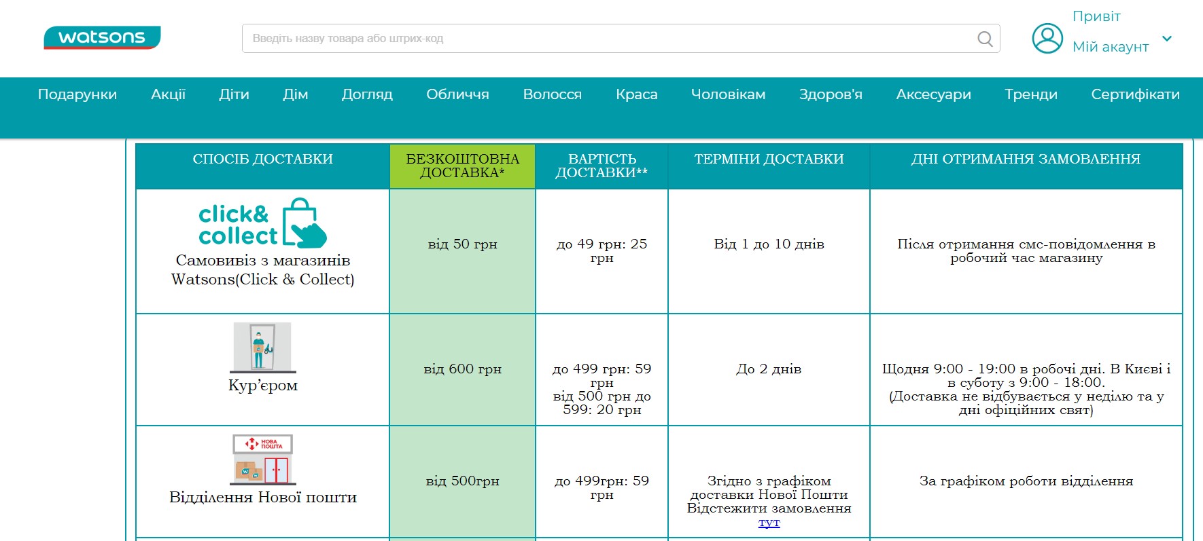1203x541 pixels.
Task: Open the Мій акаунт menu
Action: pos(1110,47)
